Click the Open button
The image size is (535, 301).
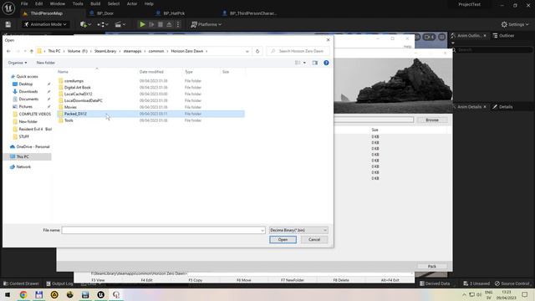(x=283, y=240)
